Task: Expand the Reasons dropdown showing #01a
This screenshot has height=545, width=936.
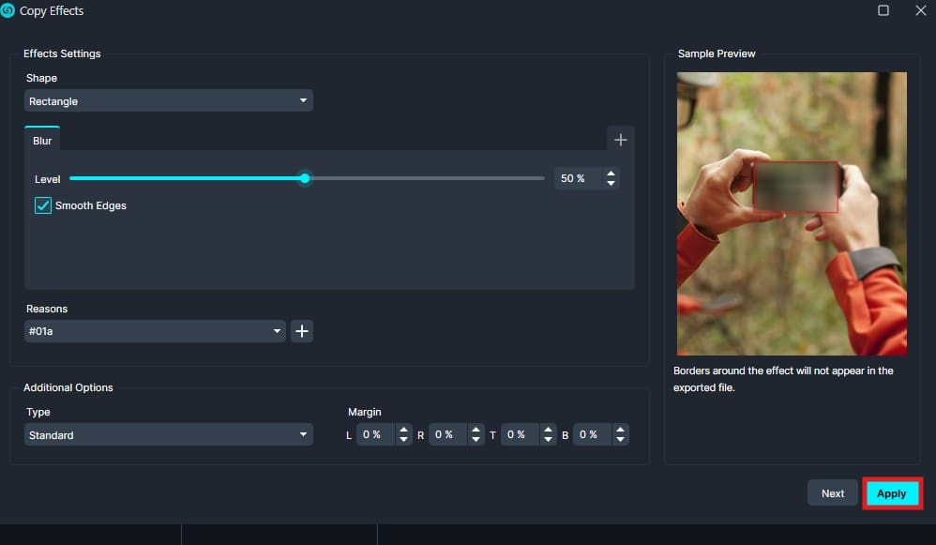Action: pyautogui.click(x=154, y=330)
